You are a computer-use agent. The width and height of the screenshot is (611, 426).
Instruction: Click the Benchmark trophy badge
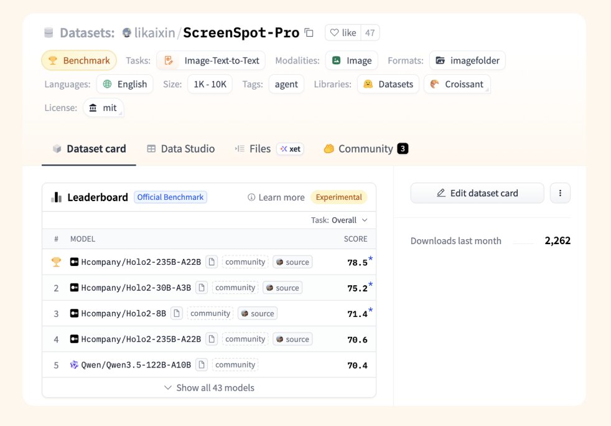[x=79, y=60]
